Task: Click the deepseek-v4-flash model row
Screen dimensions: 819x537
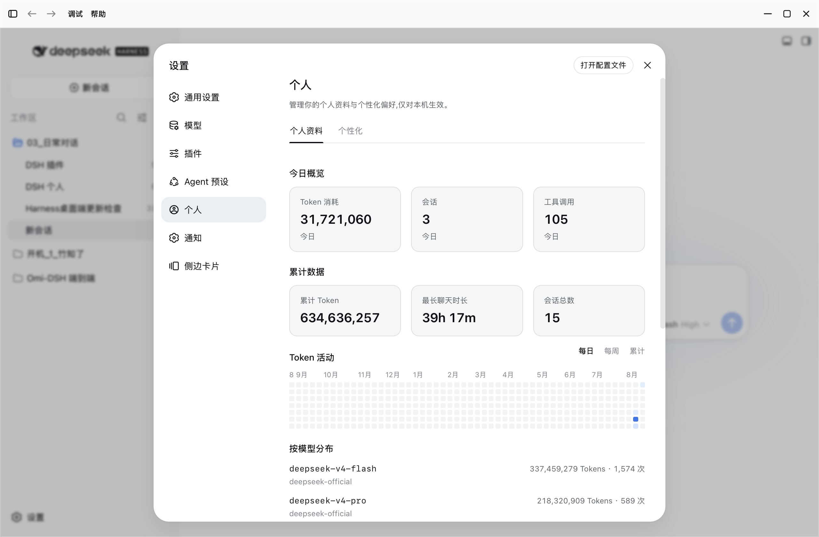Action: point(467,475)
